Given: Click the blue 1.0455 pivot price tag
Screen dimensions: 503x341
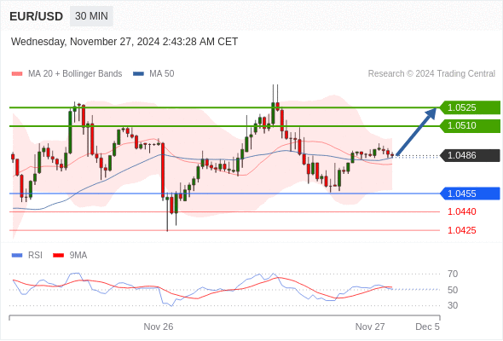Looking at the screenshot, I should pyautogui.click(x=470, y=194).
